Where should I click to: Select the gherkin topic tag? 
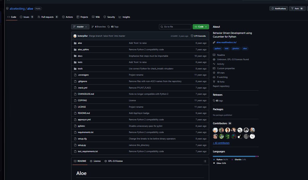click(236, 48)
